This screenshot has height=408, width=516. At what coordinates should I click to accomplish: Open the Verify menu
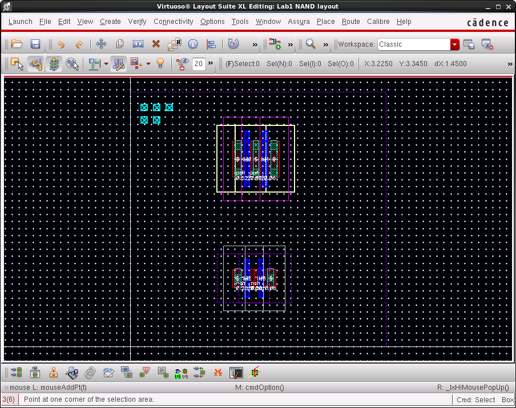pyautogui.click(x=137, y=21)
